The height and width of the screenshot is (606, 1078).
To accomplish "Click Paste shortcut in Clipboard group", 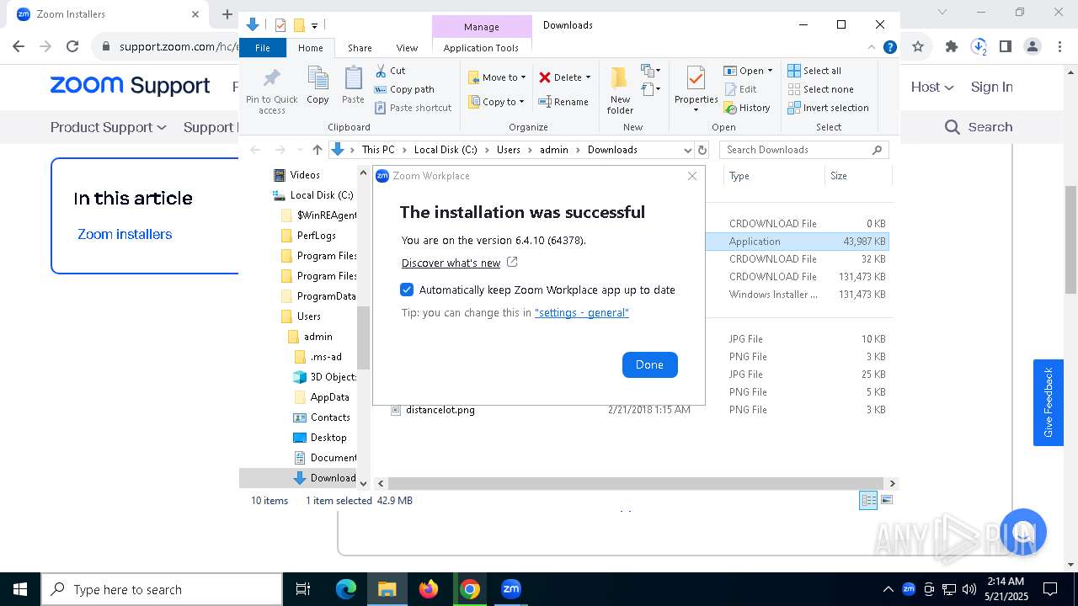I will (x=413, y=108).
